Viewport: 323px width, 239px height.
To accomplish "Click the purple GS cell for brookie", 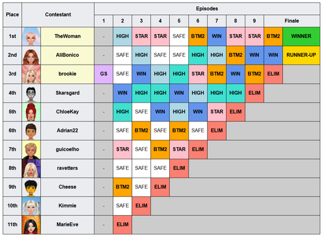I will [x=103, y=74].
